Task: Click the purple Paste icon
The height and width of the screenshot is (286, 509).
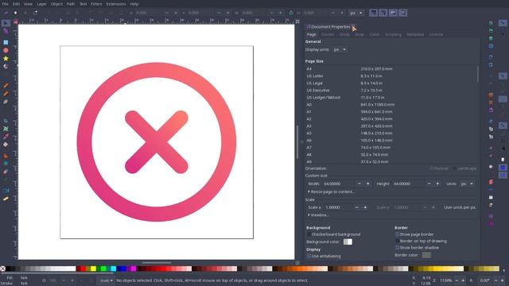Action: point(492,110)
